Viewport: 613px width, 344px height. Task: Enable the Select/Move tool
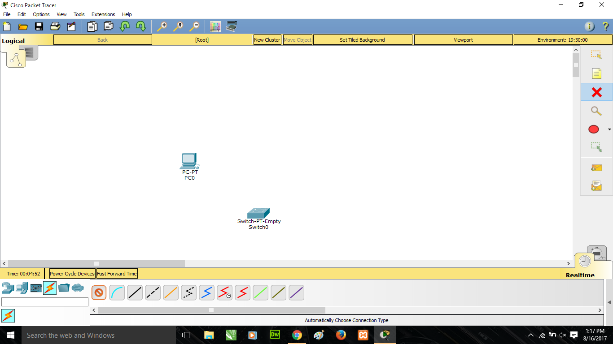(596, 54)
